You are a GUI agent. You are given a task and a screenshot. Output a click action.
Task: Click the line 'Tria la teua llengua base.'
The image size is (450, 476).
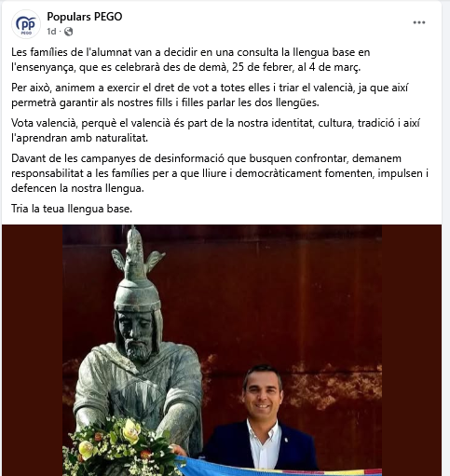72,209
